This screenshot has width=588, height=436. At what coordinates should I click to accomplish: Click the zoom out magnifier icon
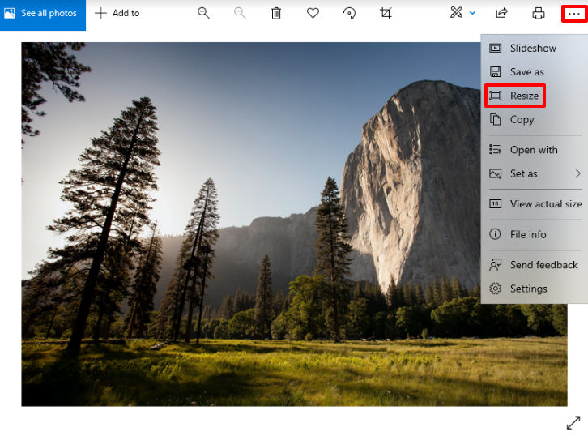240,13
